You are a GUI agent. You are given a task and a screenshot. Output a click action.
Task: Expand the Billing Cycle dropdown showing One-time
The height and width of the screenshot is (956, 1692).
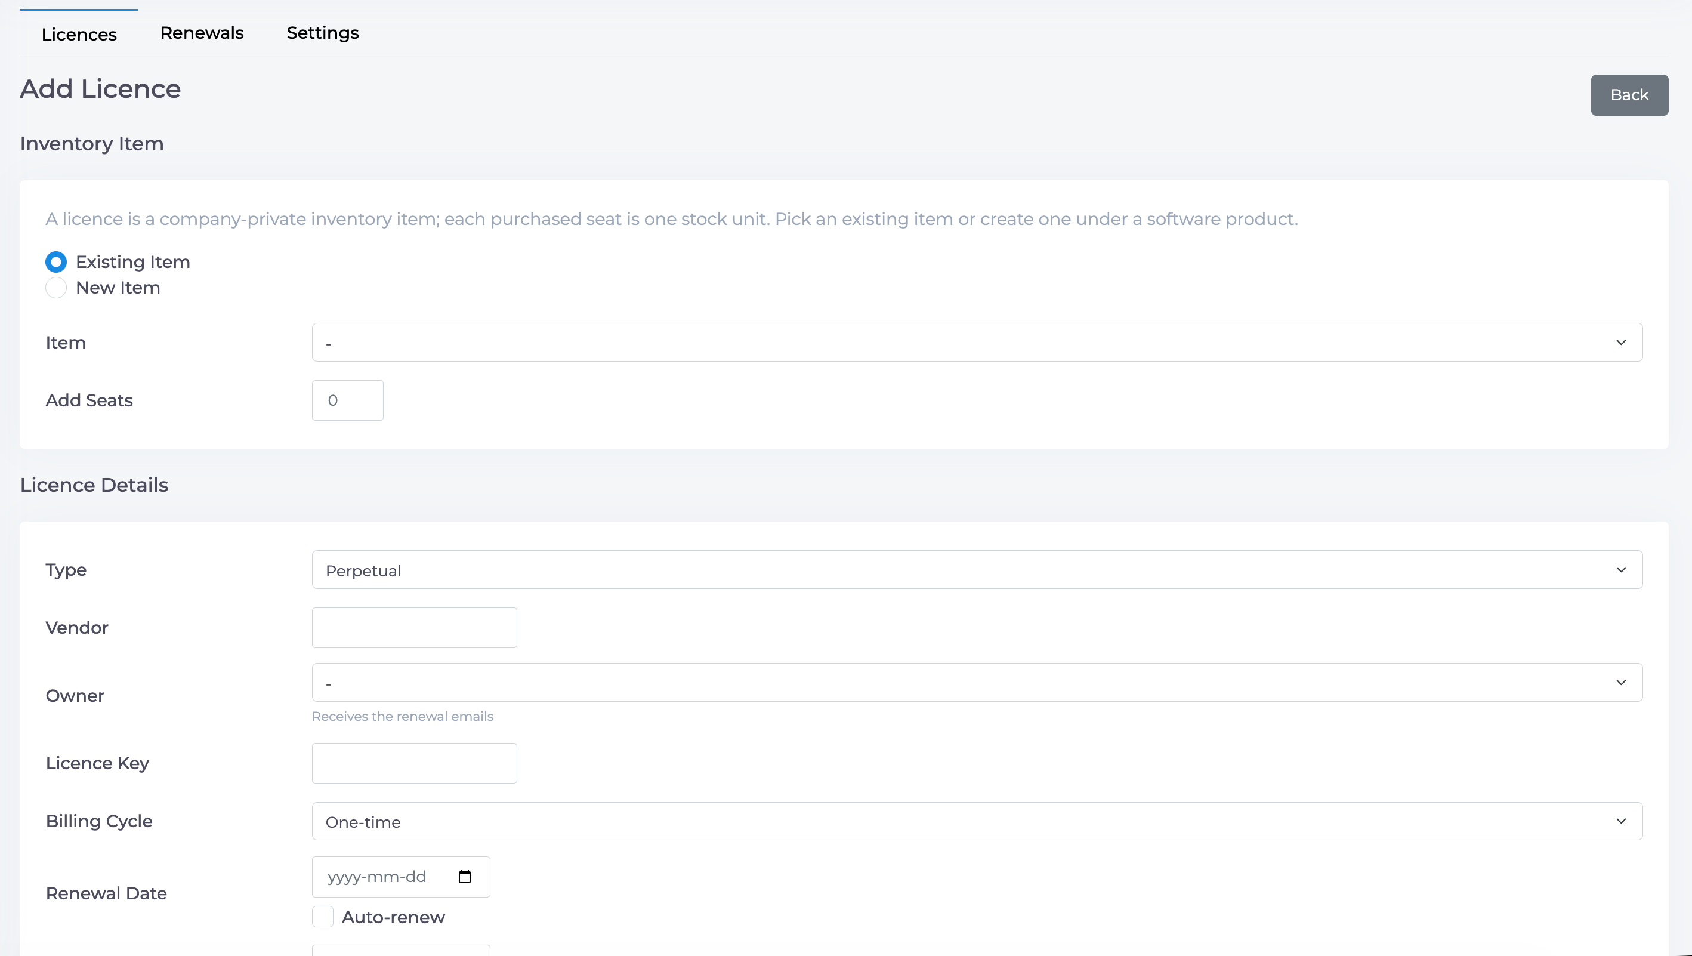pos(977,821)
